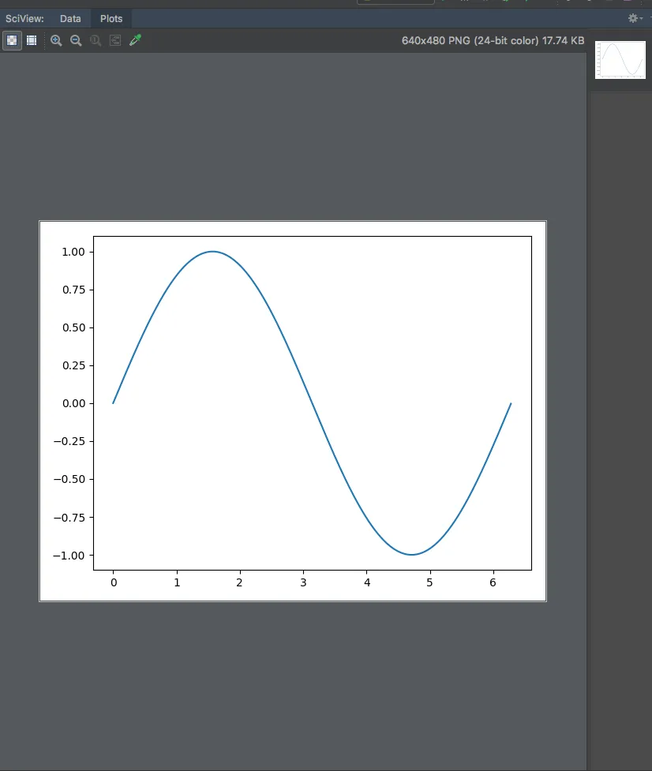652x771 pixels.
Task: Click the SciView panel label
Action: point(24,19)
